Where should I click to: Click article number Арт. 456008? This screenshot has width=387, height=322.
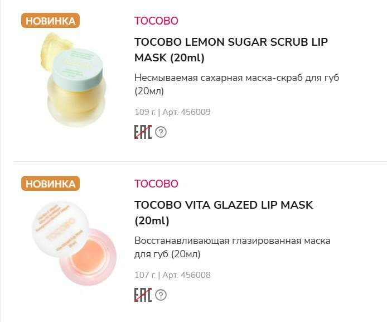[186, 275]
